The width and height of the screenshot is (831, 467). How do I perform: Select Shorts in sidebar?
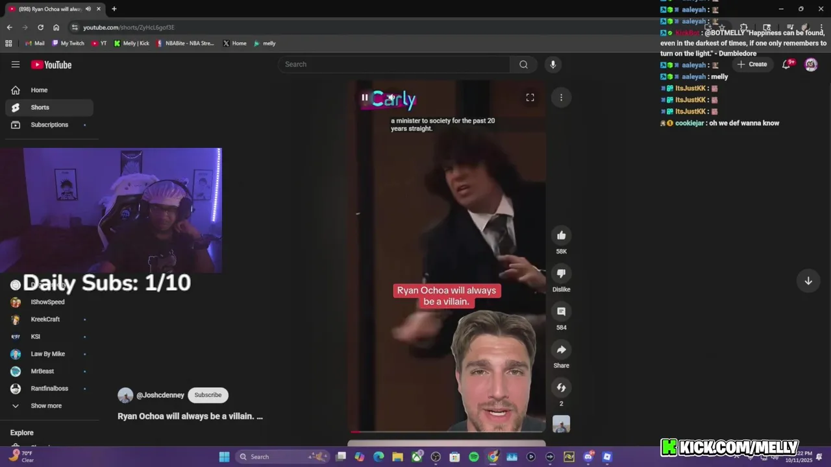49,108
